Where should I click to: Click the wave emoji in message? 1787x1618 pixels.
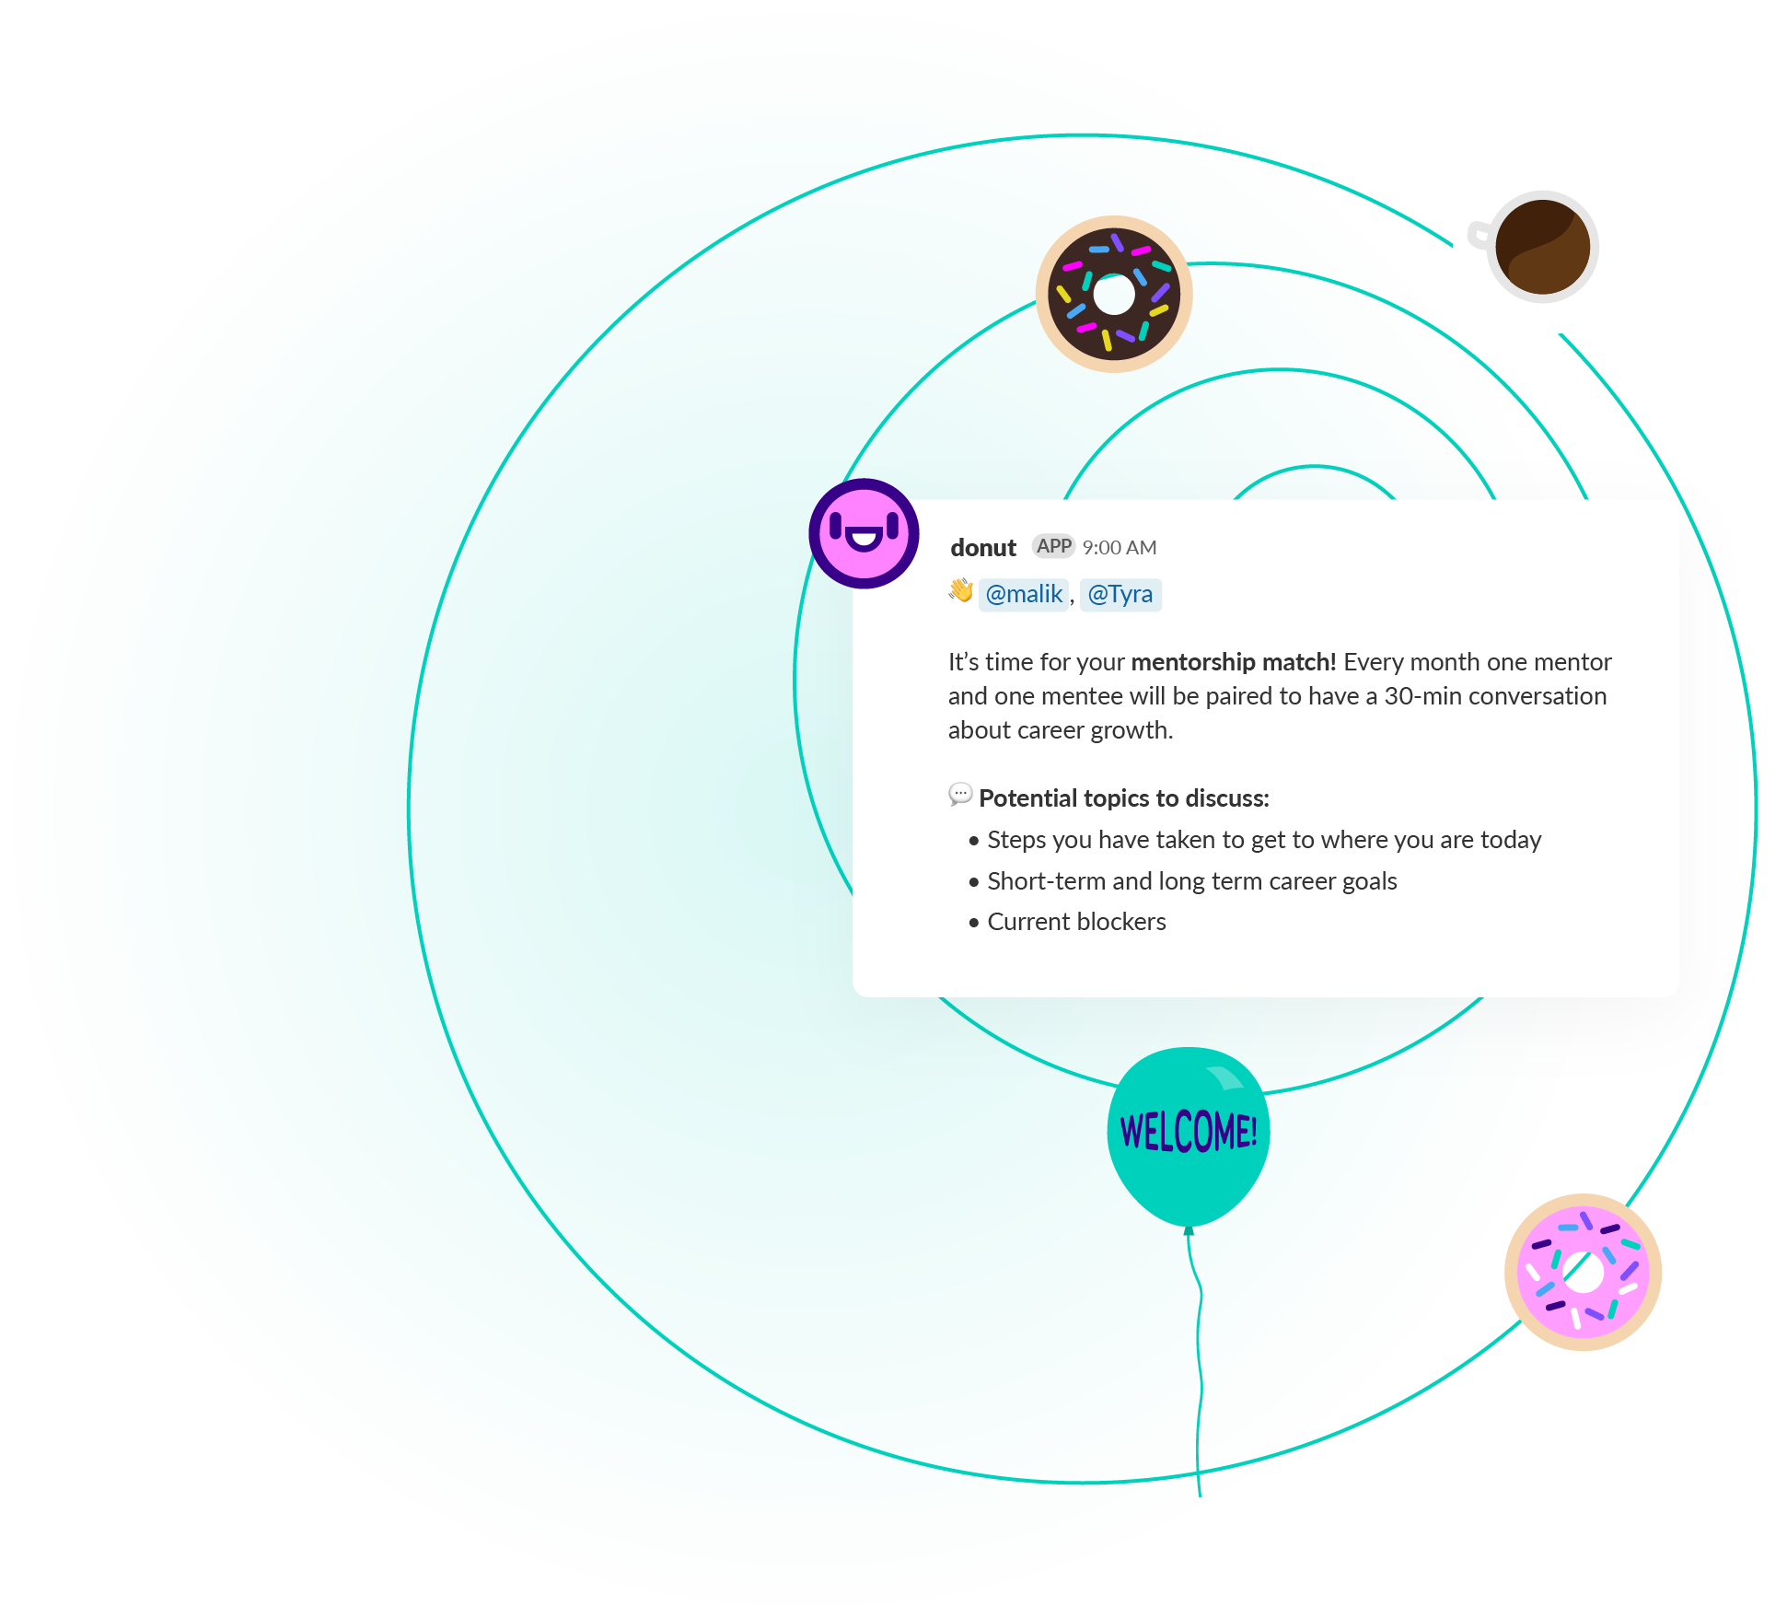pyautogui.click(x=962, y=592)
